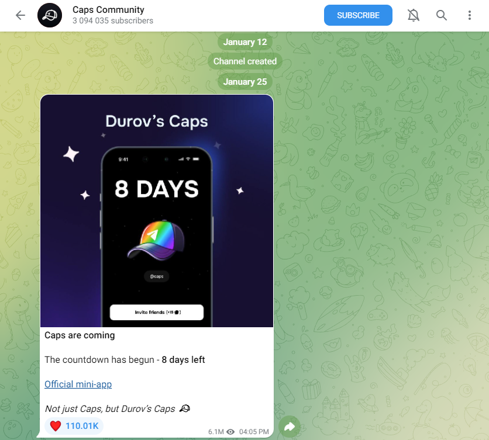Select the January 25 date badge
The width and height of the screenshot is (489, 440).
point(245,82)
